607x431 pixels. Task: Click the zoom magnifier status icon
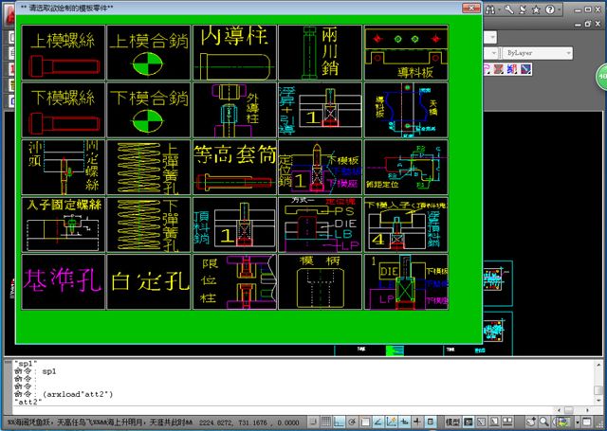pos(544,422)
